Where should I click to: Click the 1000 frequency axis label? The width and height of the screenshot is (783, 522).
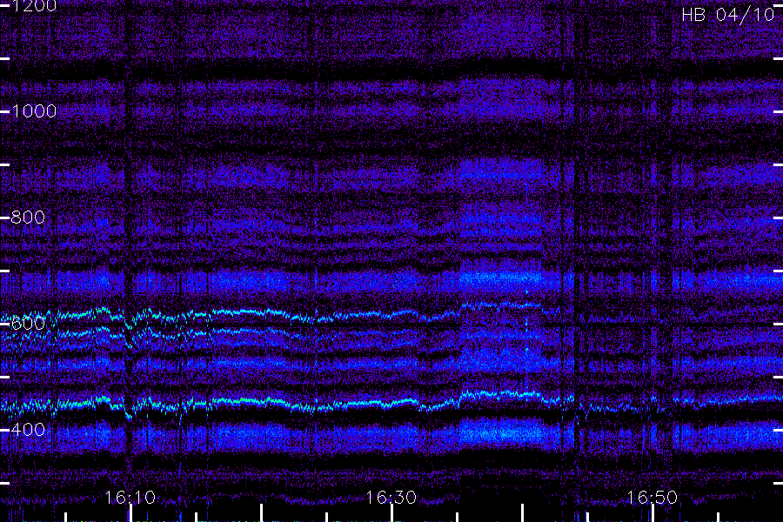tap(34, 111)
